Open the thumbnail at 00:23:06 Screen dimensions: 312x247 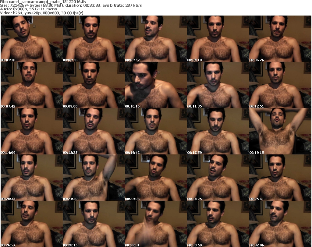(x=156, y=178)
